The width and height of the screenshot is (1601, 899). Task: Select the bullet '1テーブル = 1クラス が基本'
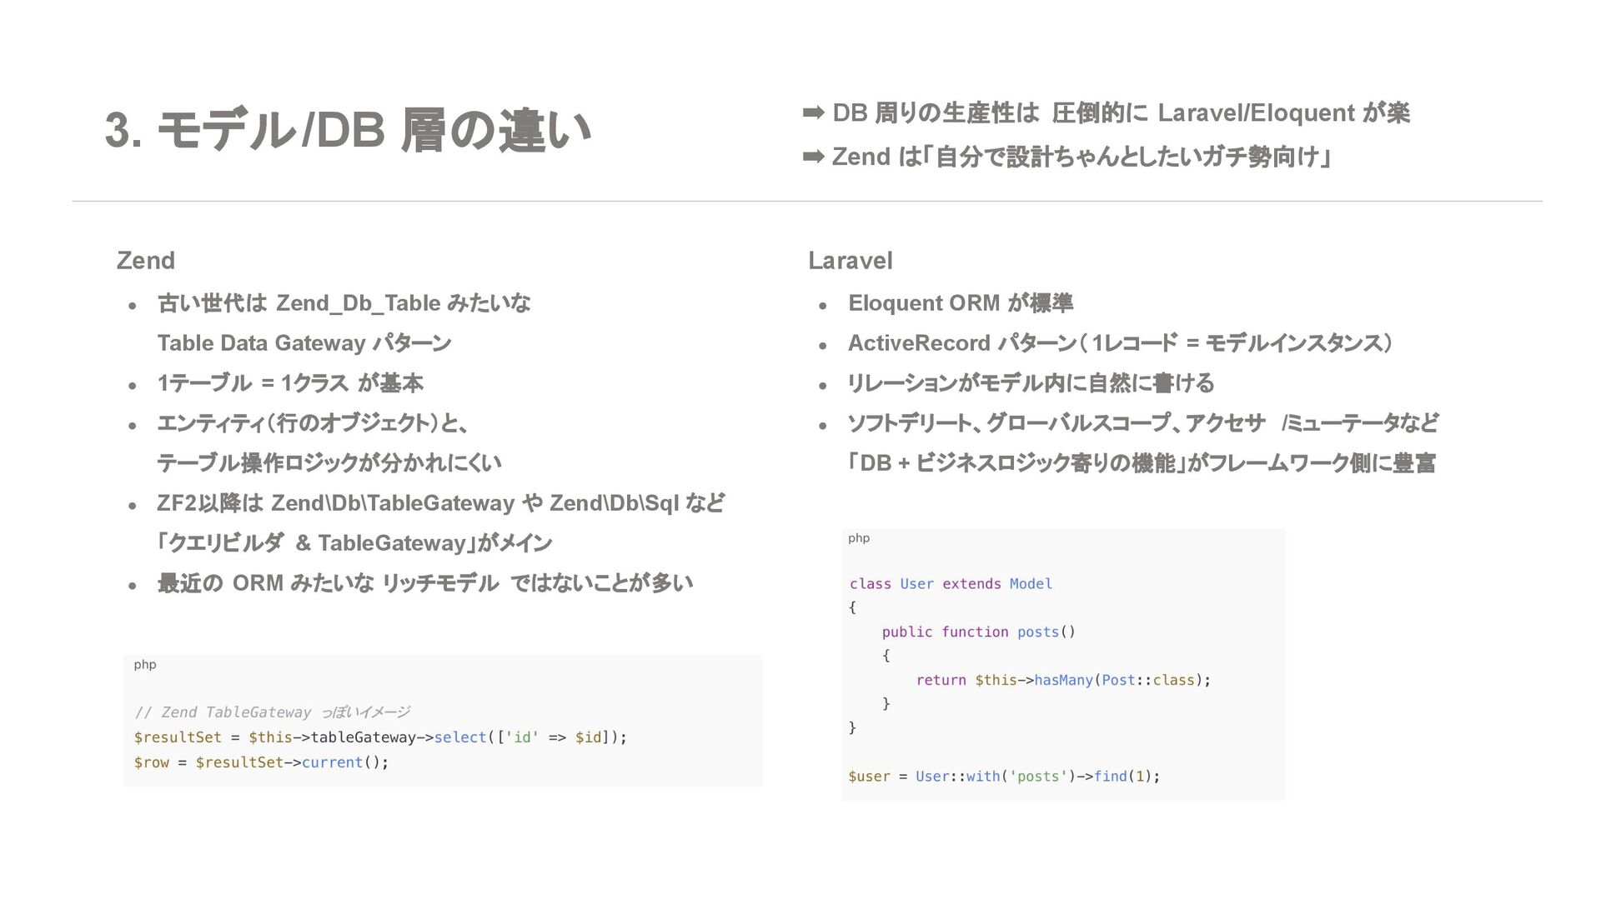point(290,383)
